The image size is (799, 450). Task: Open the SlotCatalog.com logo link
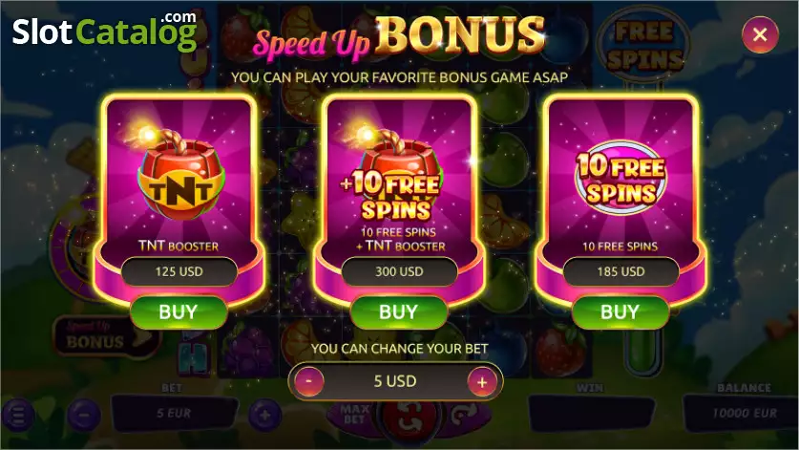click(104, 32)
